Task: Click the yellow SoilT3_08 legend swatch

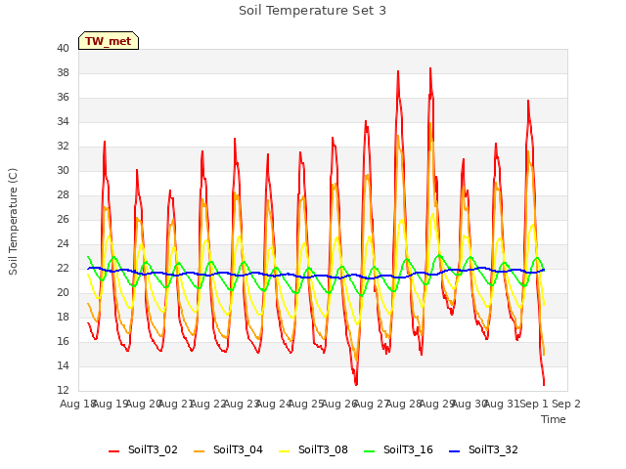Action: point(285,451)
